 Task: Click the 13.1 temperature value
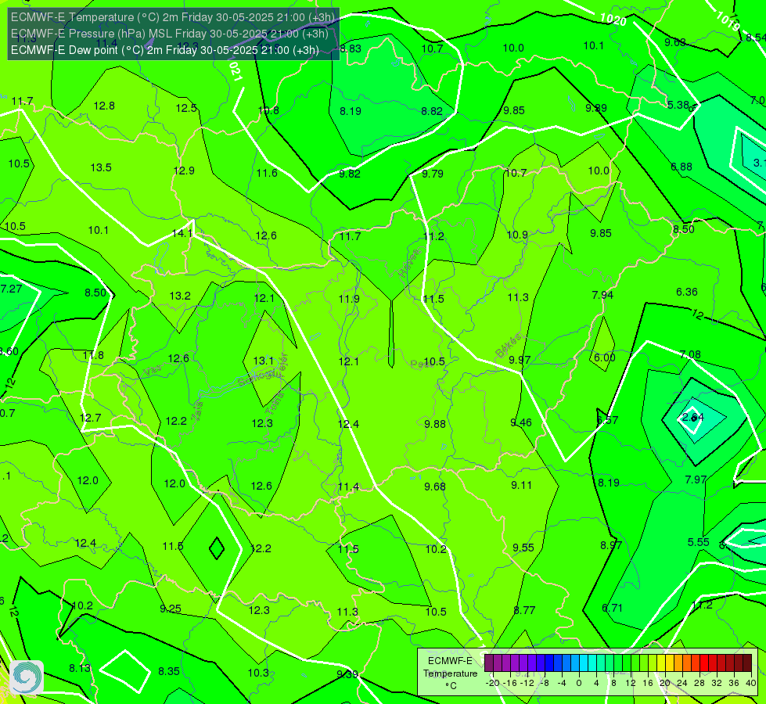(264, 361)
